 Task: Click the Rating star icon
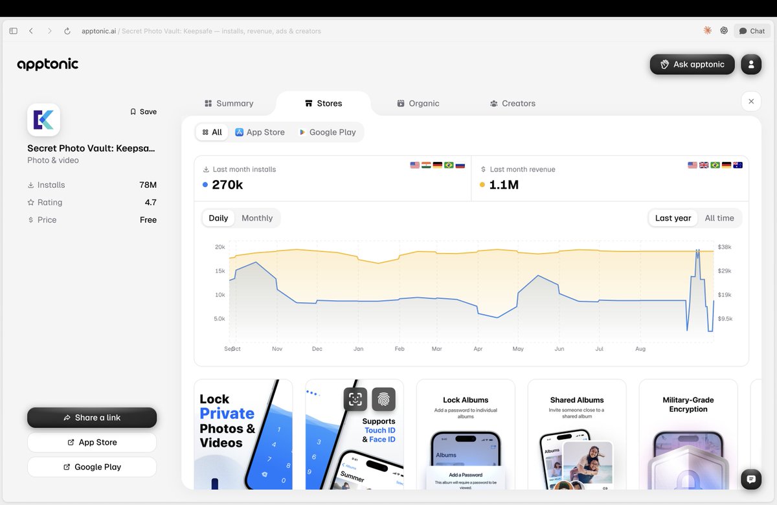[x=30, y=203]
